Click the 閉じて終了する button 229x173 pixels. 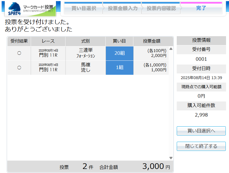click(x=201, y=146)
